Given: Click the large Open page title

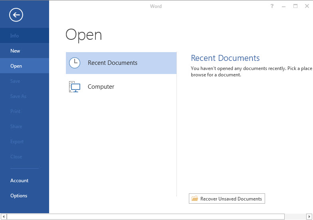Looking at the screenshot, I should click(84, 35).
